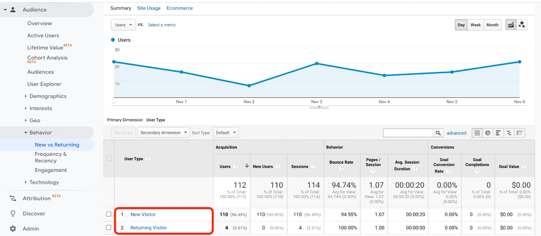This screenshot has height=236, width=541.
Task: Open Audiences report
Action: point(41,72)
